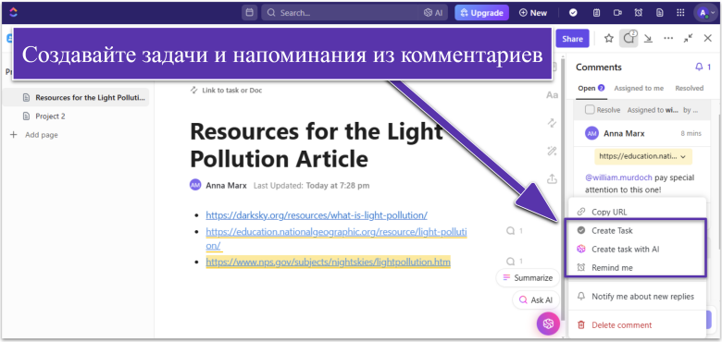Click the Share button
The height and width of the screenshot is (342, 722).
coord(572,39)
